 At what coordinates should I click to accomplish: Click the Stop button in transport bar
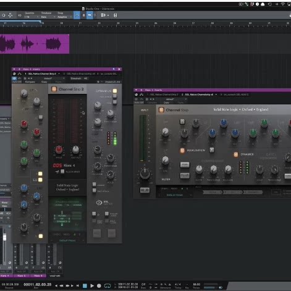[85, 286]
